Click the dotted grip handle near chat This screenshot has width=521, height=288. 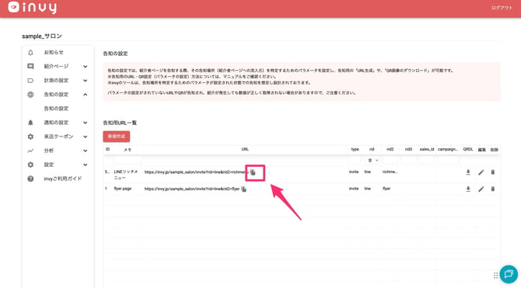[x=495, y=276]
